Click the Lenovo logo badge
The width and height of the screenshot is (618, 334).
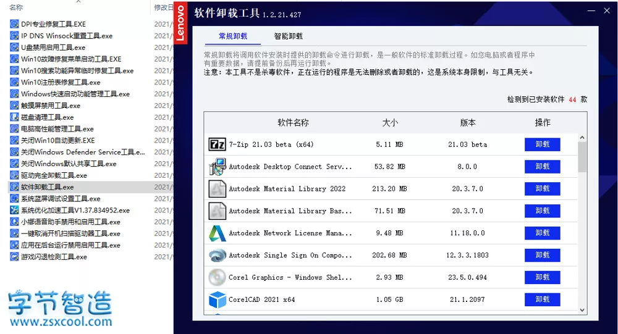[180, 23]
